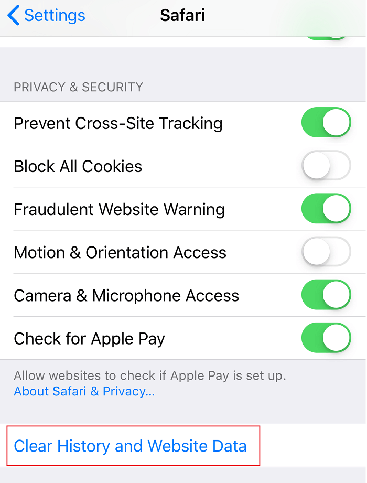Image resolution: width=367 pixels, height=483 pixels.
Task: Enable Motion & Orientation Access switch
Action: (326, 252)
